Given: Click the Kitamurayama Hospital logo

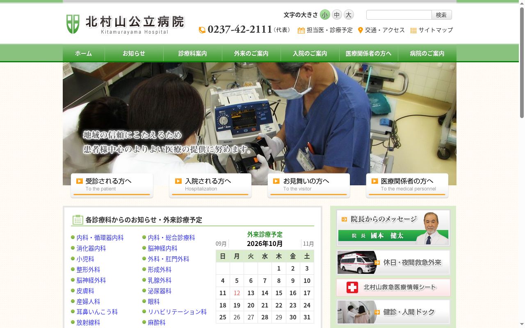Looking at the screenshot, I should 126,24.
